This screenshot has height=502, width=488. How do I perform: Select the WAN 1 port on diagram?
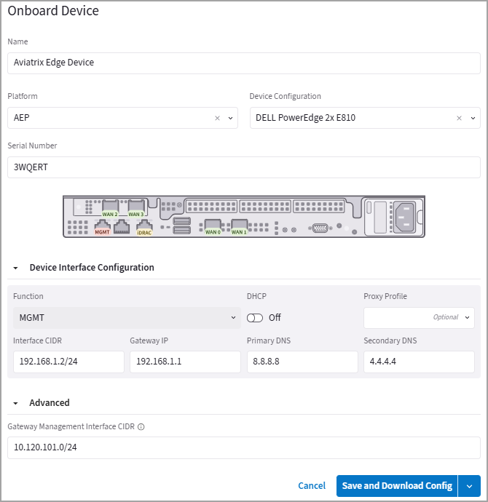pos(239,227)
